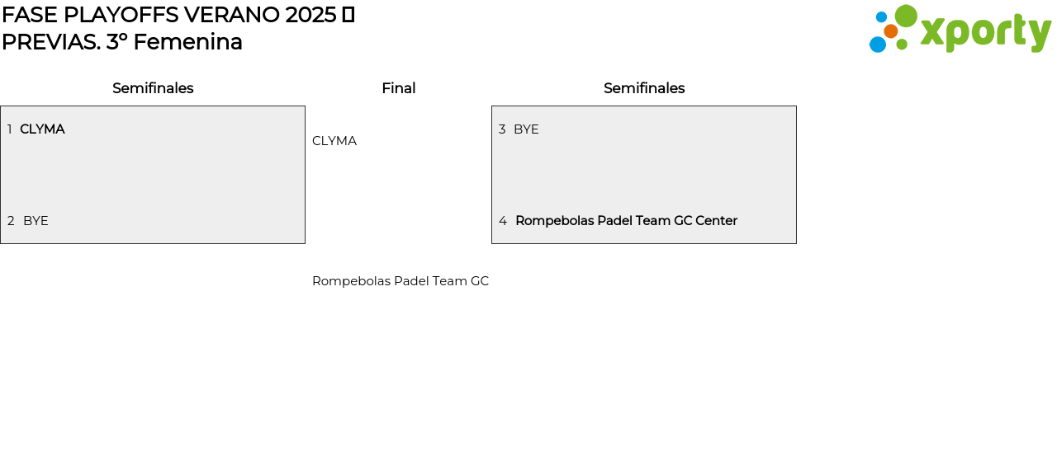1057x451 pixels.
Task: Click the CLYMA finalist name under Final
Action: [x=334, y=141]
